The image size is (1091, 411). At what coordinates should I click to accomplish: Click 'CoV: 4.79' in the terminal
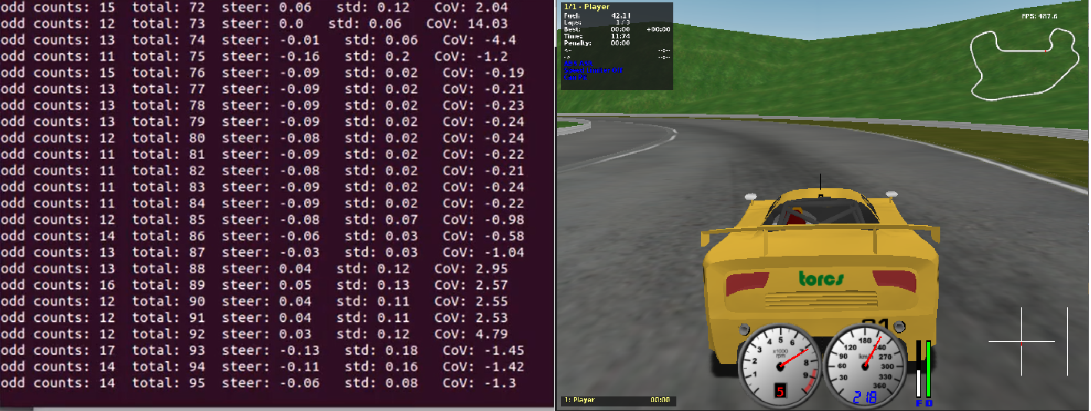[x=470, y=334]
